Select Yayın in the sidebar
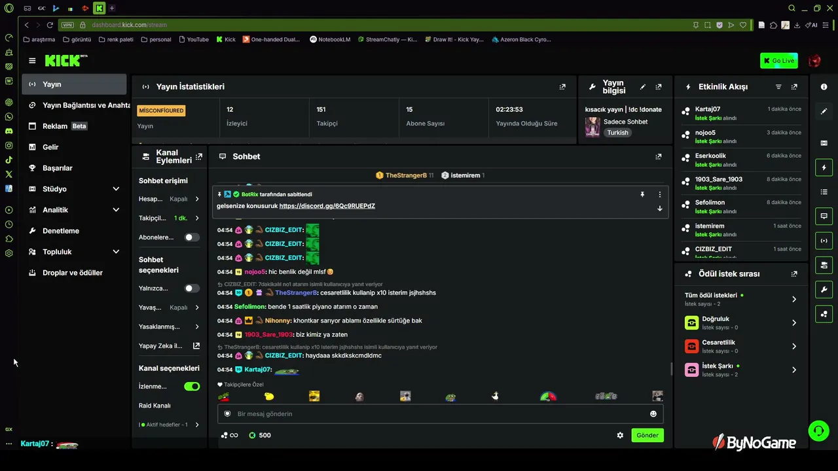 coord(74,84)
